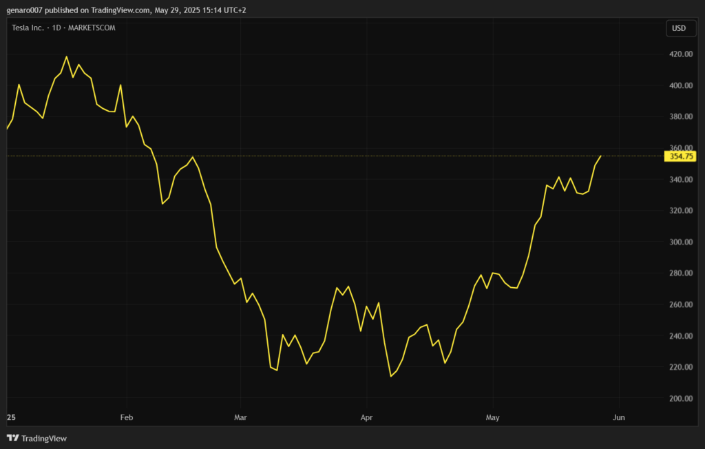Click the chart line's lowest point in April
Image resolution: width=705 pixels, height=449 pixels.
(391, 376)
